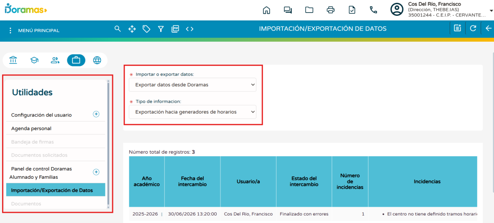Open the user profile avatar
The image size is (494, 223).
click(x=397, y=10)
